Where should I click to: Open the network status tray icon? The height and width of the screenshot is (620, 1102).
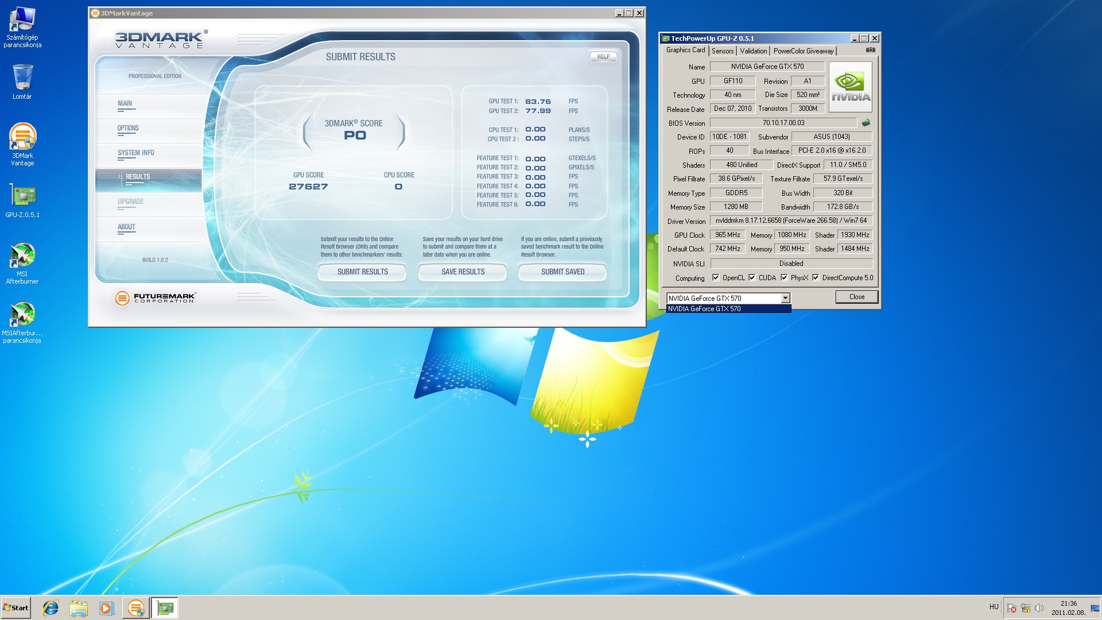pos(1026,608)
